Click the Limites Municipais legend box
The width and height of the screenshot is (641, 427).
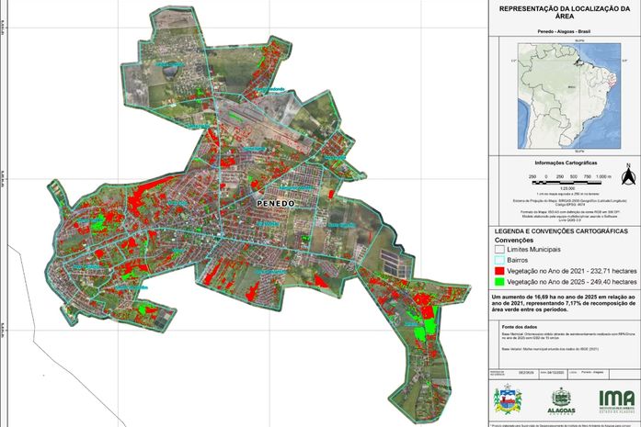[500, 249]
